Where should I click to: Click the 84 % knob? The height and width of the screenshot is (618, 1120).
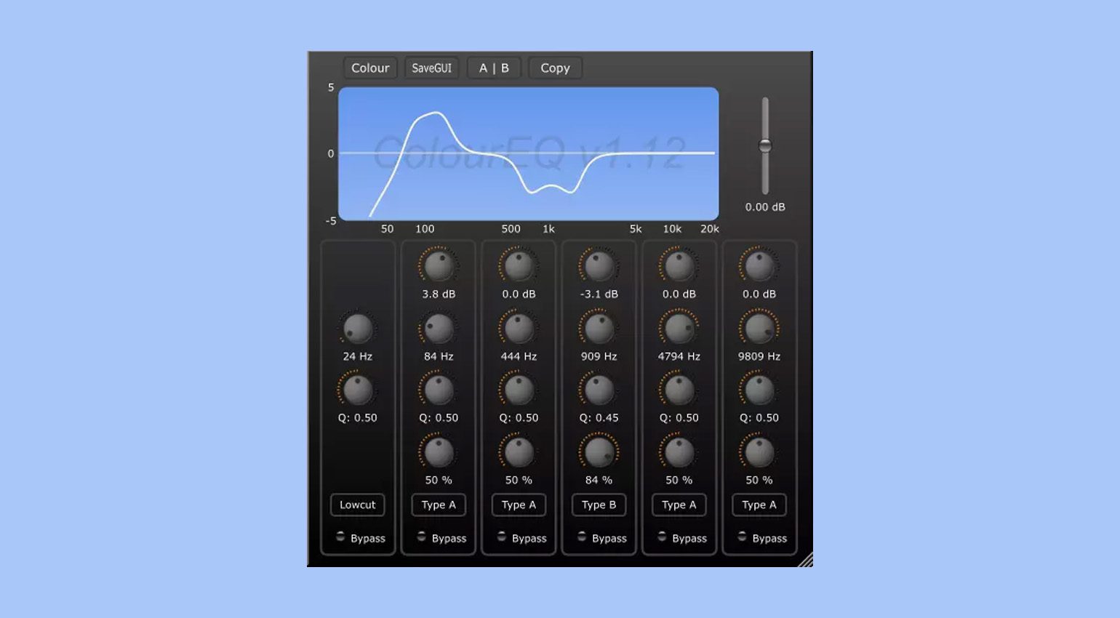[x=599, y=453]
